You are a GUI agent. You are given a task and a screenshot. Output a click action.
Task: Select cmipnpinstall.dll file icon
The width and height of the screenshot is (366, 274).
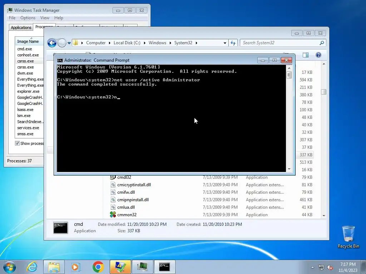[x=113, y=200]
